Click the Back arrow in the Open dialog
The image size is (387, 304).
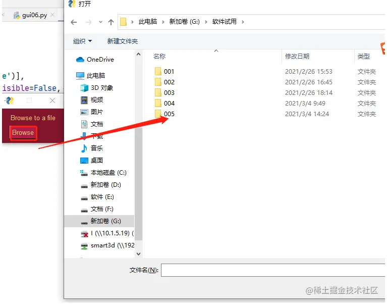74,22
